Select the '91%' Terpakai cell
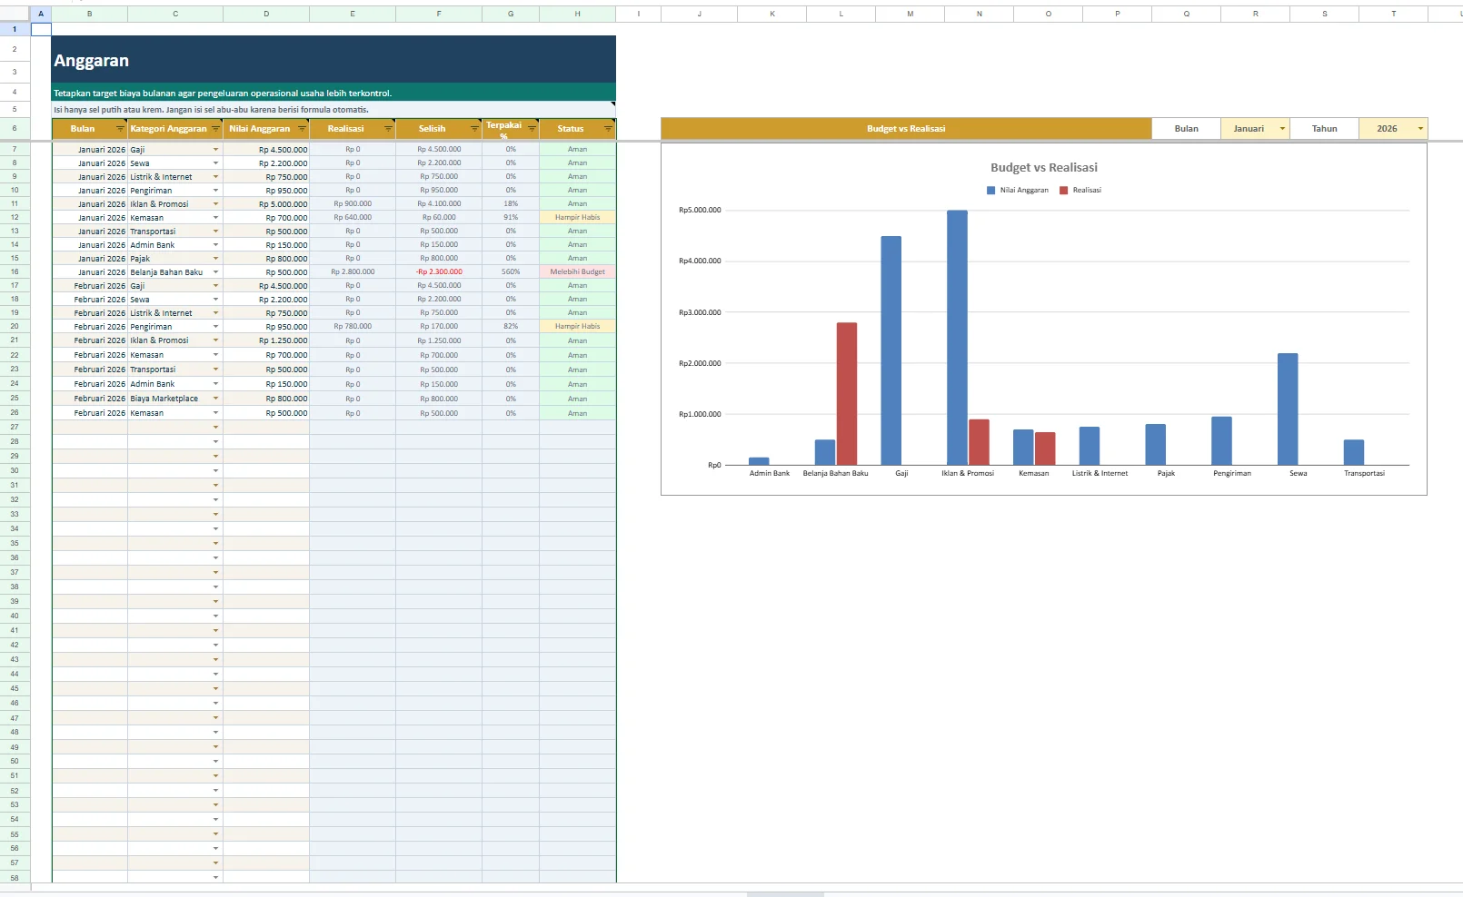This screenshot has height=897, width=1463. 511,217
